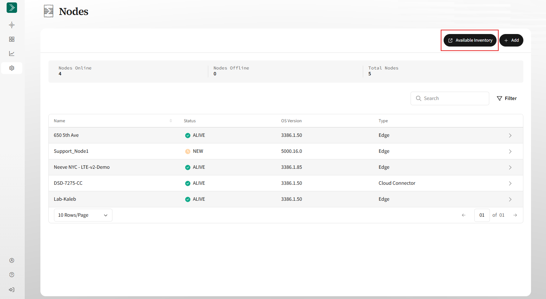This screenshot has width=546, height=299.
Task: Click the Available Inventory button
Action: (470, 40)
